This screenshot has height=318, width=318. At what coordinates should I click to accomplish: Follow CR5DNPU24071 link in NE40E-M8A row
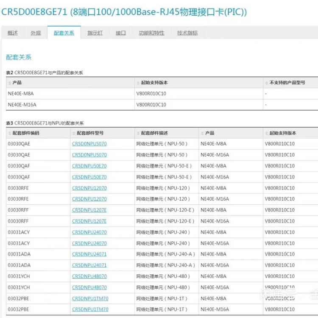point(89,254)
